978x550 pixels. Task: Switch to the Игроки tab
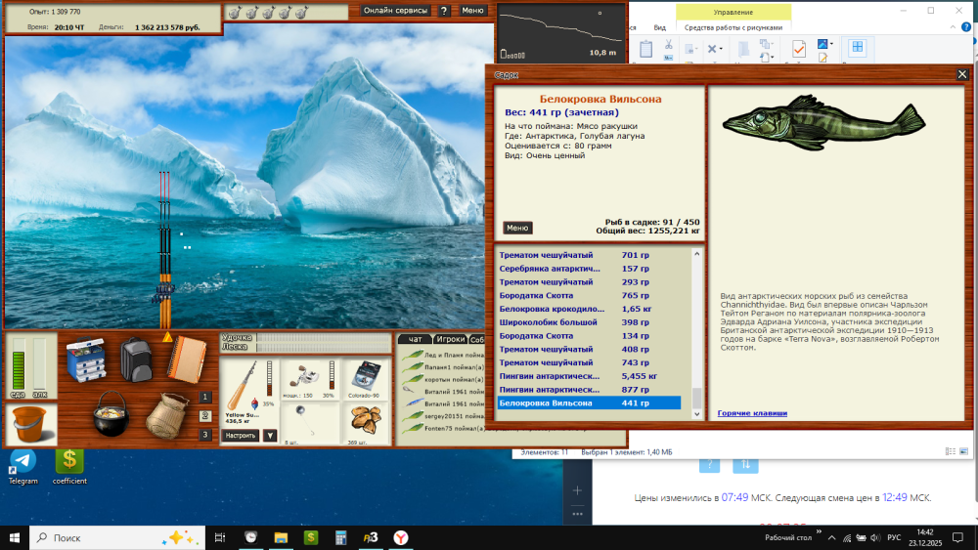click(x=450, y=339)
